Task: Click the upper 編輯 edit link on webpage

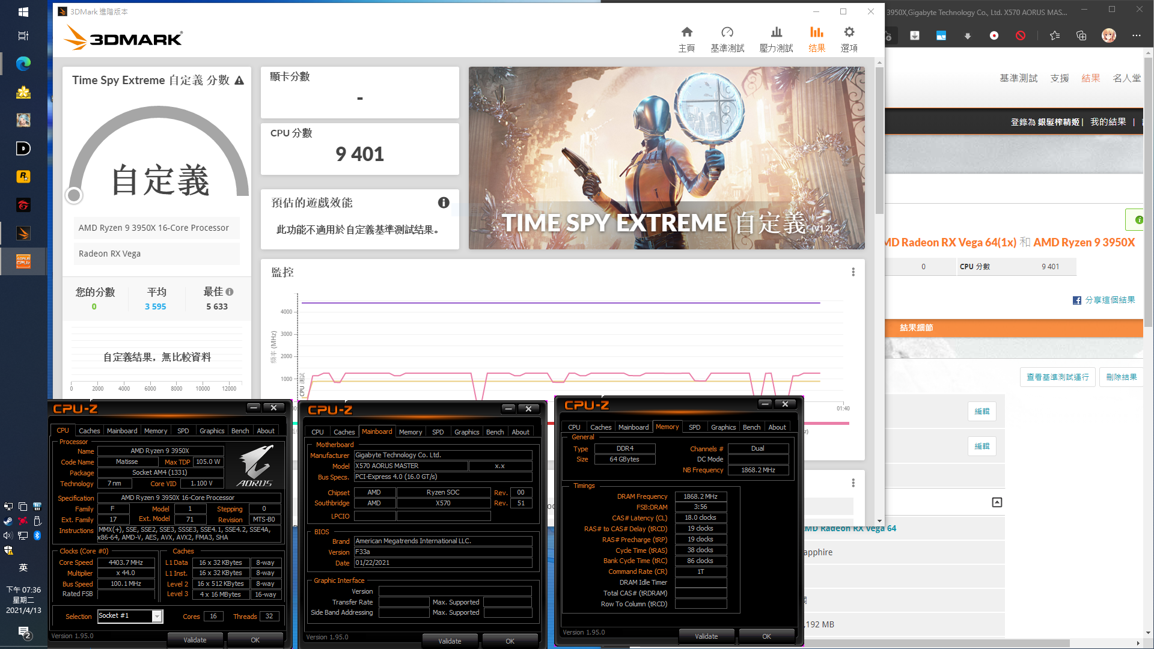Action: [982, 412]
